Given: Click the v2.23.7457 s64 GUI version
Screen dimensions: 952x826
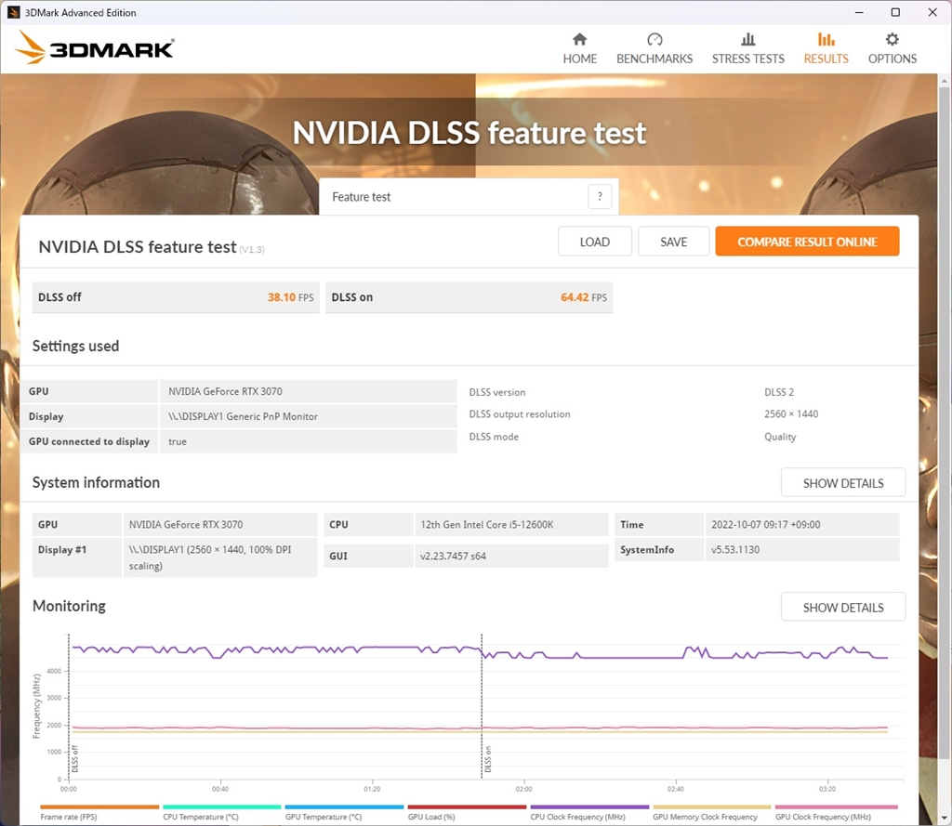Looking at the screenshot, I should [x=453, y=556].
